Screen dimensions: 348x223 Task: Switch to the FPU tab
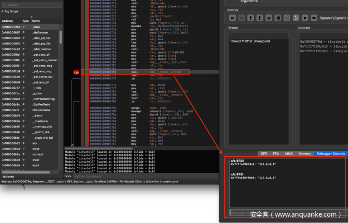(275, 154)
